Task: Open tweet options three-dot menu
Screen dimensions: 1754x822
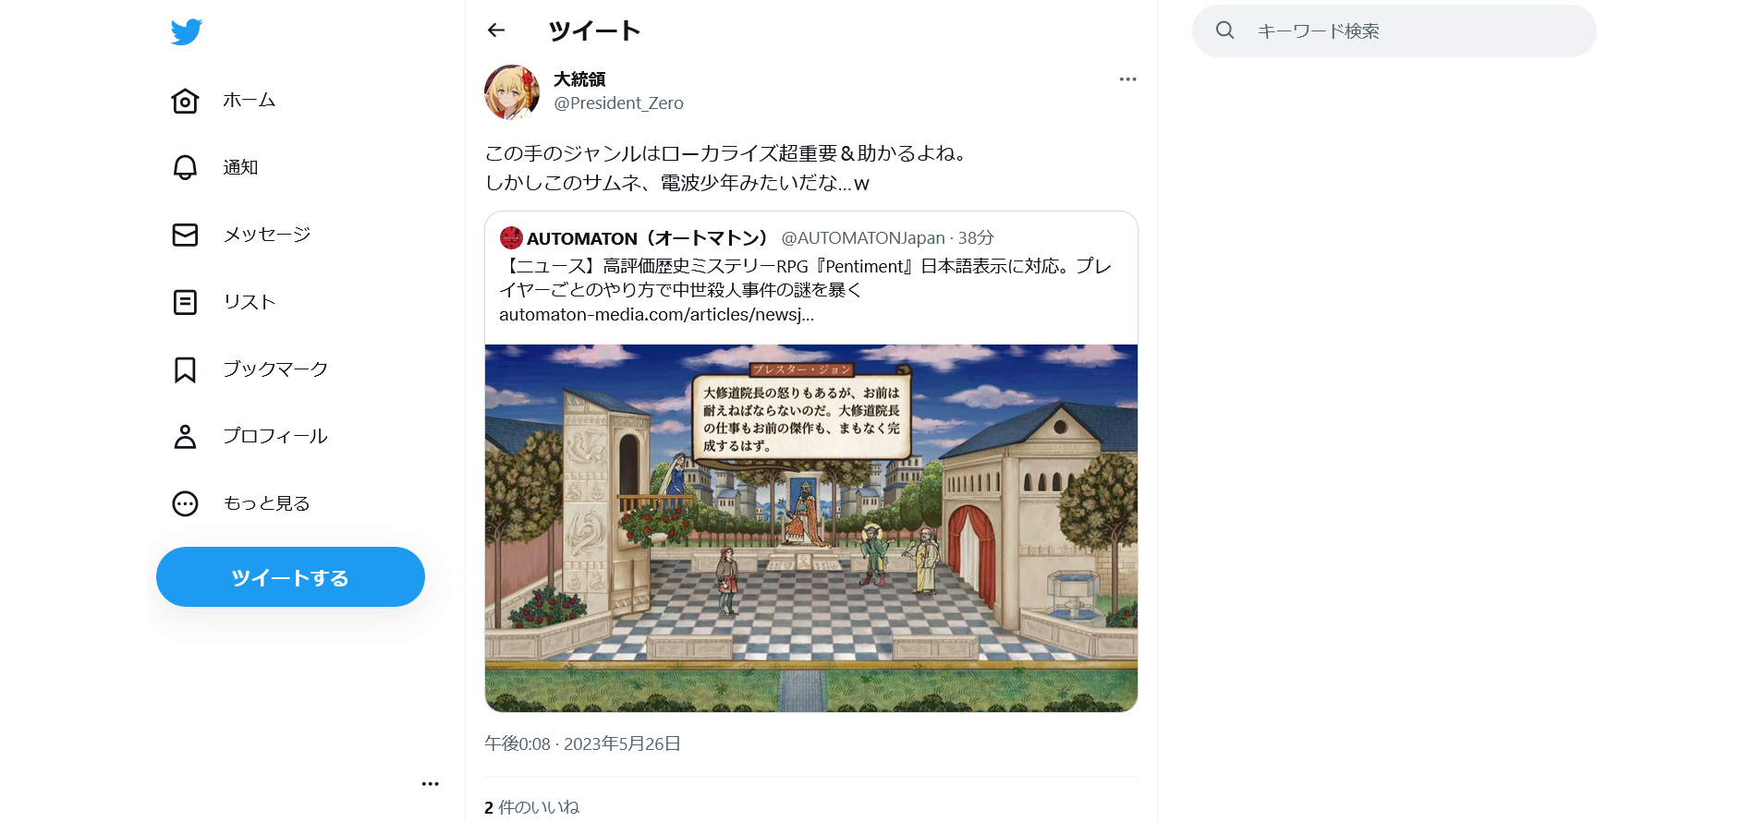Action: click(x=1127, y=79)
